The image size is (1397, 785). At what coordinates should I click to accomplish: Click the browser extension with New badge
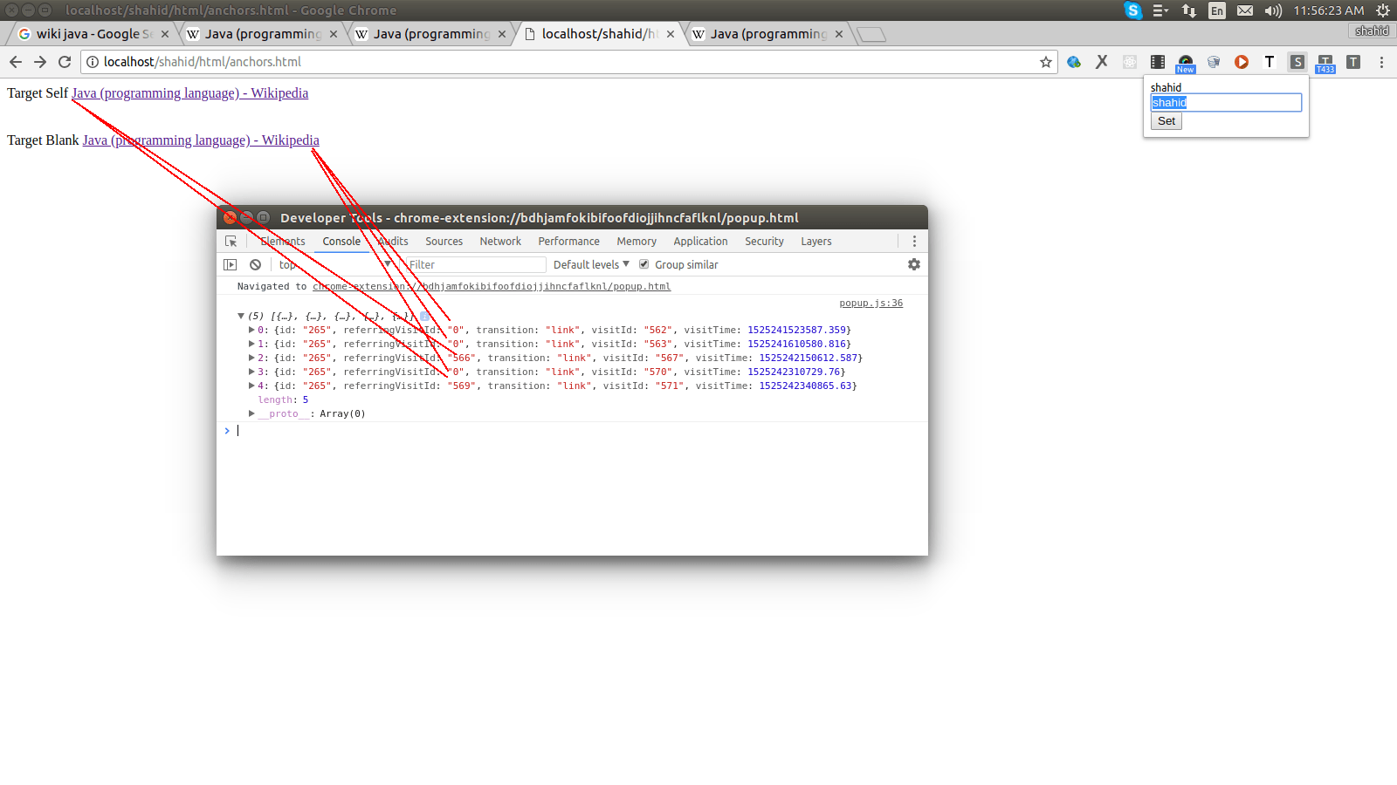[1185, 62]
